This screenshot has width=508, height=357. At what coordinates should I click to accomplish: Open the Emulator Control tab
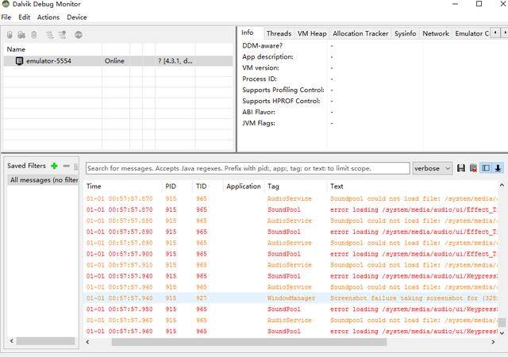click(471, 33)
